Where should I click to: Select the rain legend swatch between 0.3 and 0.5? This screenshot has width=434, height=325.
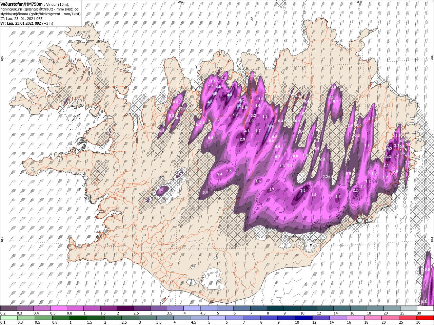click(26, 318)
